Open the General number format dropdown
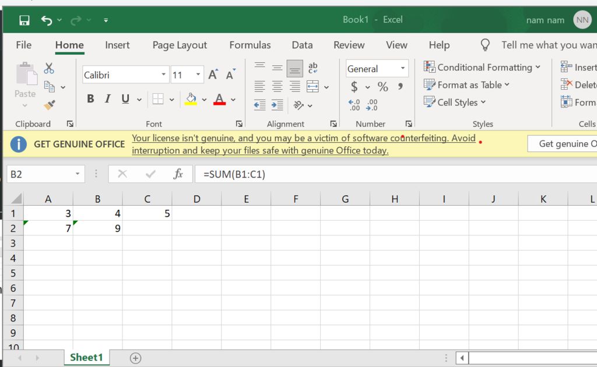This screenshot has width=597, height=367. [x=402, y=69]
